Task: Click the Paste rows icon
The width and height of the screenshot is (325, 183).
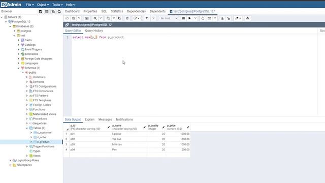Action: coord(119,18)
